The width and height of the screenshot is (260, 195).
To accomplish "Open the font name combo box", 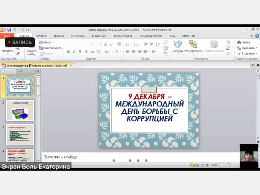I will (78, 44).
